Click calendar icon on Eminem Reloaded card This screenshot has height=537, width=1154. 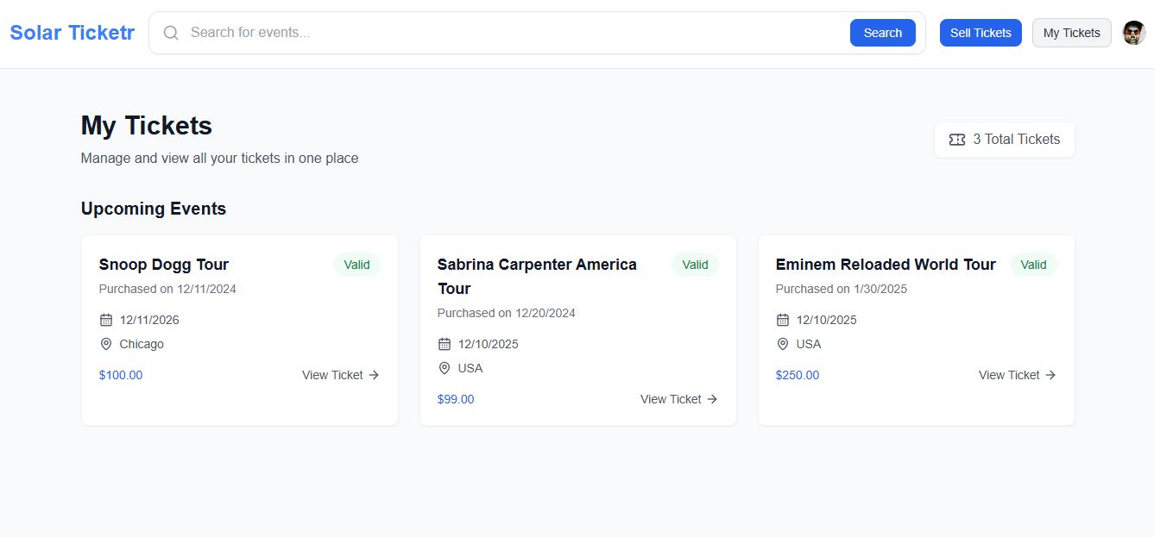coord(783,320)
